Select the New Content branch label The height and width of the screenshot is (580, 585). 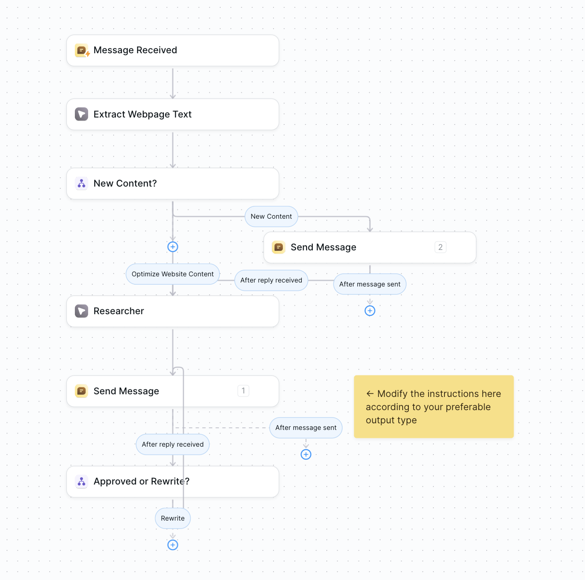[271, 216]
